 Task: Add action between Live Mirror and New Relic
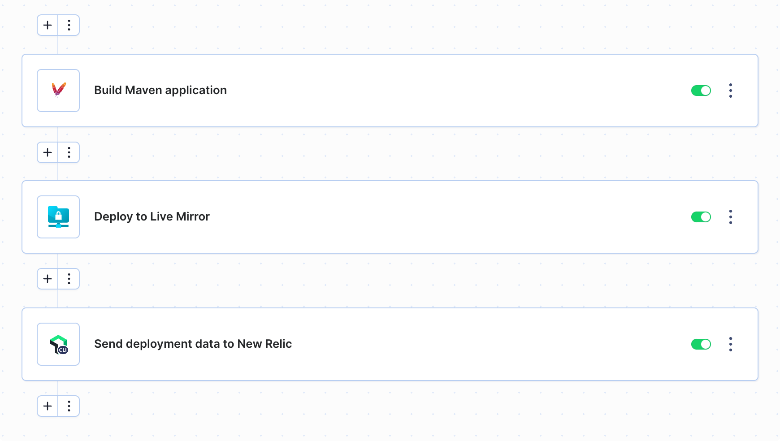point(48,279)
